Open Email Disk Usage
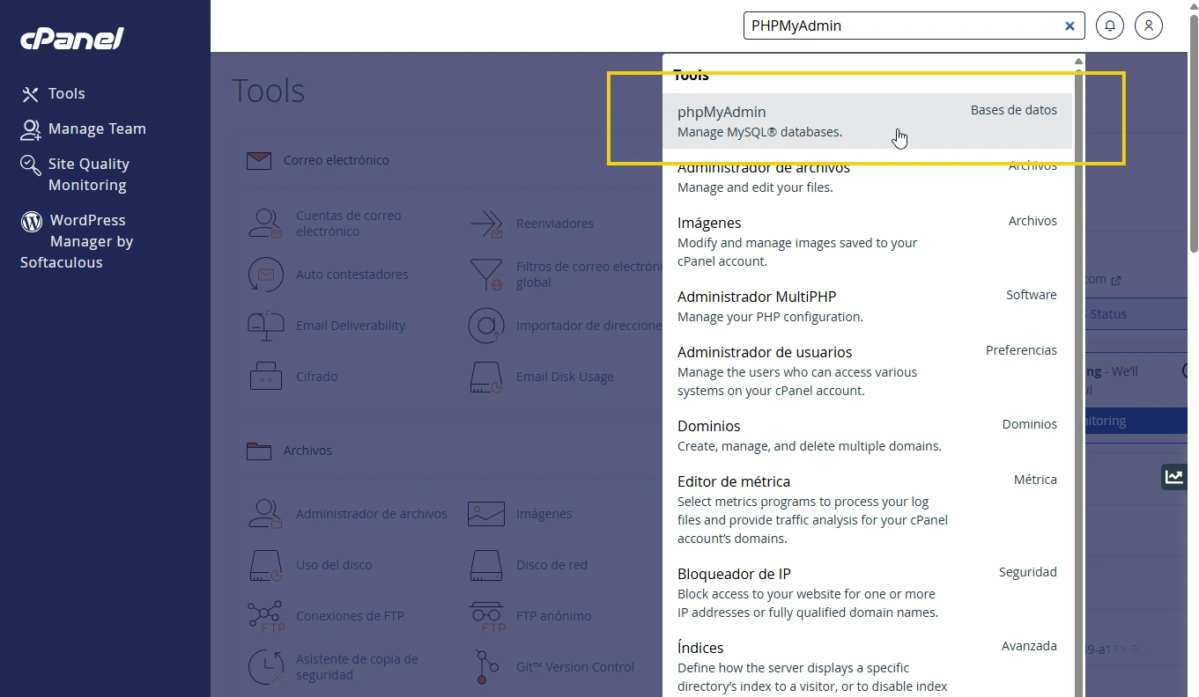The height and width of the screenshot is (697, 1199). click(x=565, y=376)
